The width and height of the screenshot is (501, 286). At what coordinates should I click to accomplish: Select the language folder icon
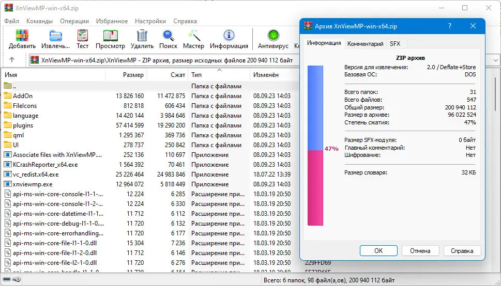coord(8,116)
